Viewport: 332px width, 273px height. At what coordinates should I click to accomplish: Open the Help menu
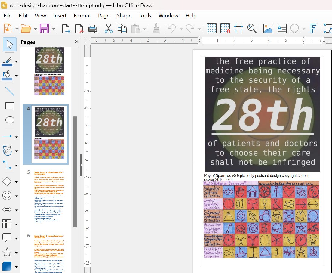[x=191, y=16]
